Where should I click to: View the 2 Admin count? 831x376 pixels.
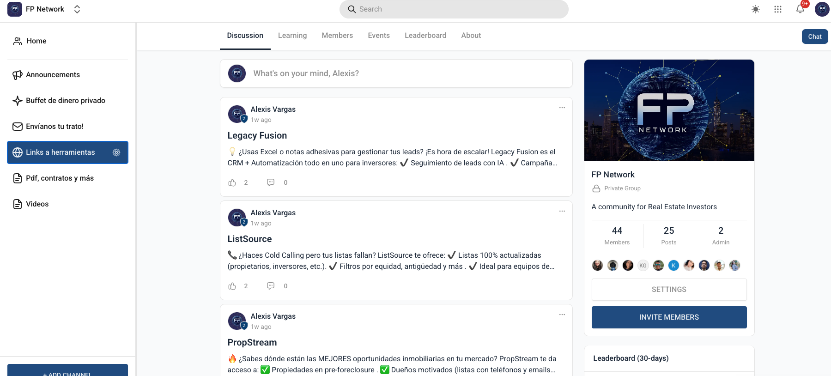coord(721,236)
